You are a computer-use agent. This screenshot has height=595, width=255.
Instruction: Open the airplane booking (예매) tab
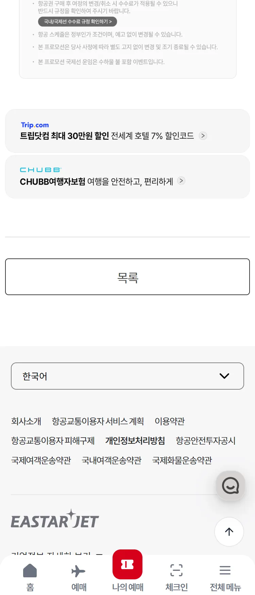click(x=79, y=571)
